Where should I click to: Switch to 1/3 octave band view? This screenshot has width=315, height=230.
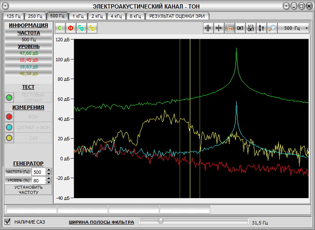pos(251,28)
